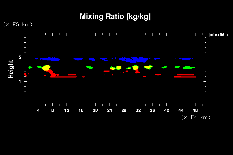Screen dimensions: 233x155
Task: Click y-axis tick label "2"
Action: (20, 57)
